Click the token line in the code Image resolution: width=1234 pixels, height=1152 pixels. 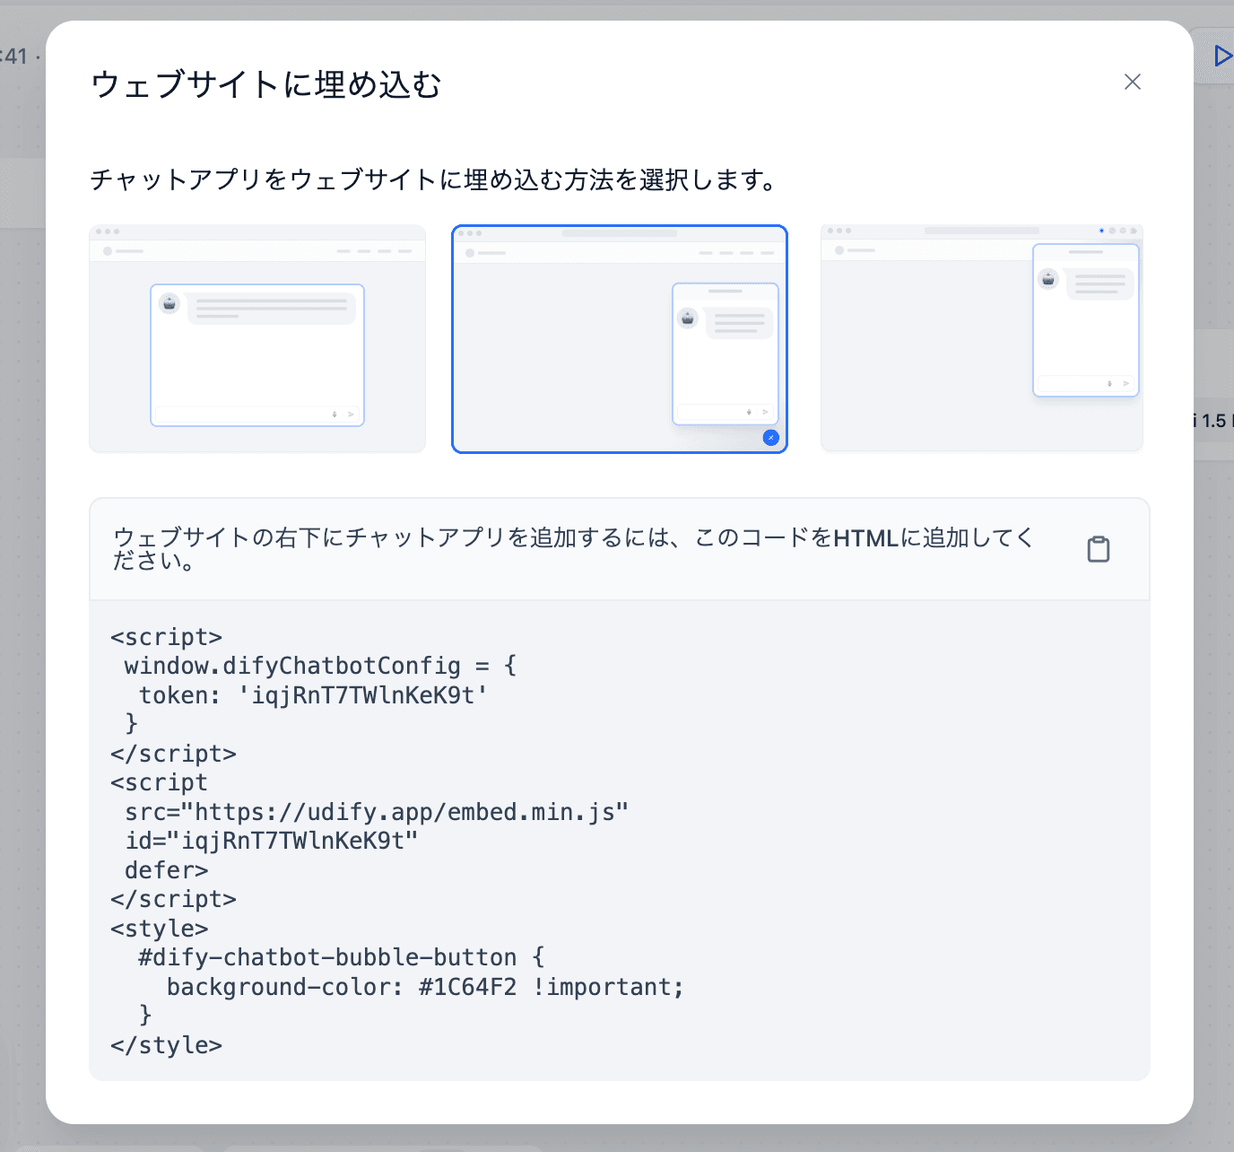[313, 695]
